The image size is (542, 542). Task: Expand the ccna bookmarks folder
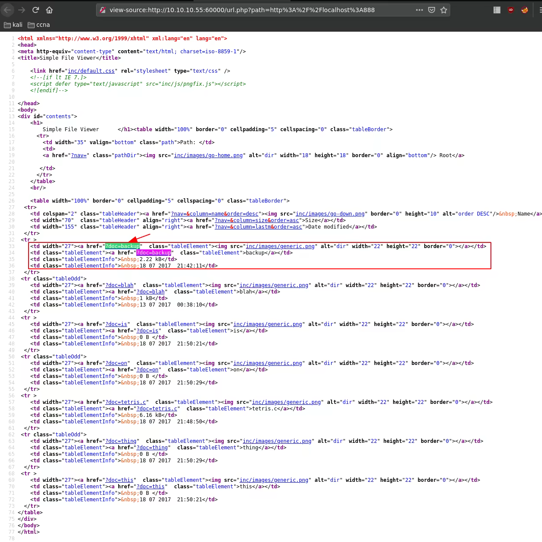tap(39, 25)
